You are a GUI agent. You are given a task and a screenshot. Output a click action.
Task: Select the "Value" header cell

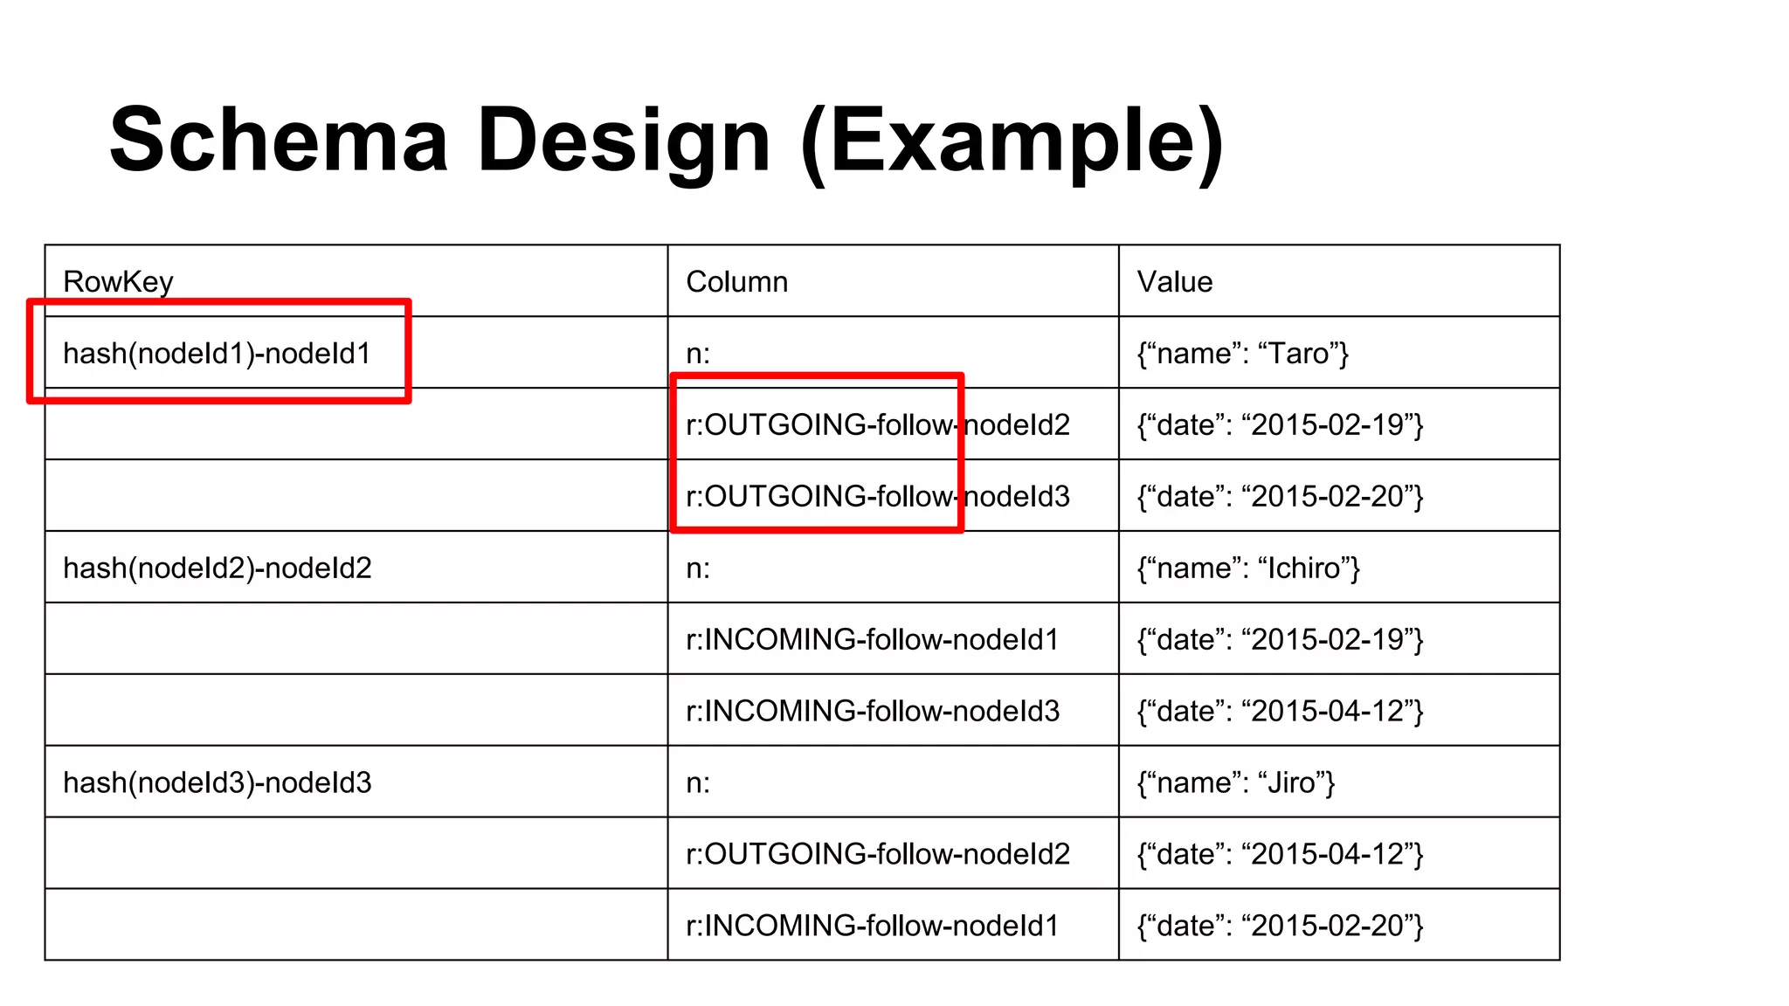point(1339,281)
